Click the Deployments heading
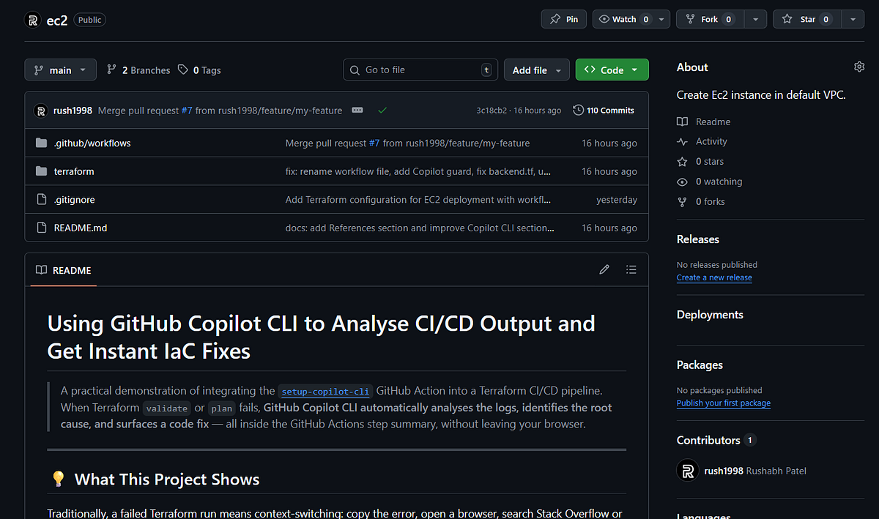Image resolution: width=879 pixels, height=519 pixels. tap(710, 315)
